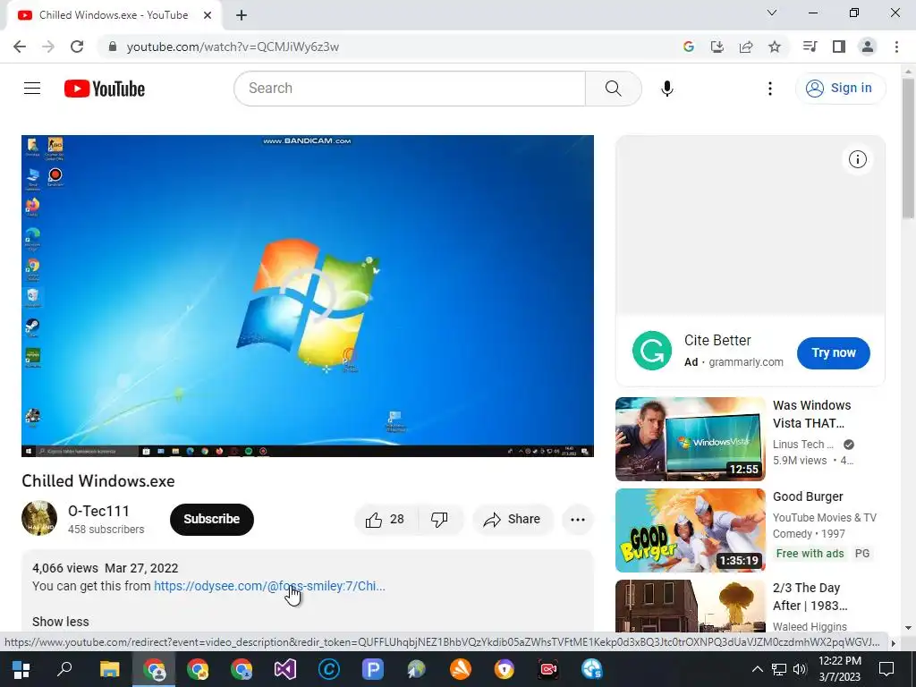Open 2/3 The Day After thumbnail

(691, 606)
